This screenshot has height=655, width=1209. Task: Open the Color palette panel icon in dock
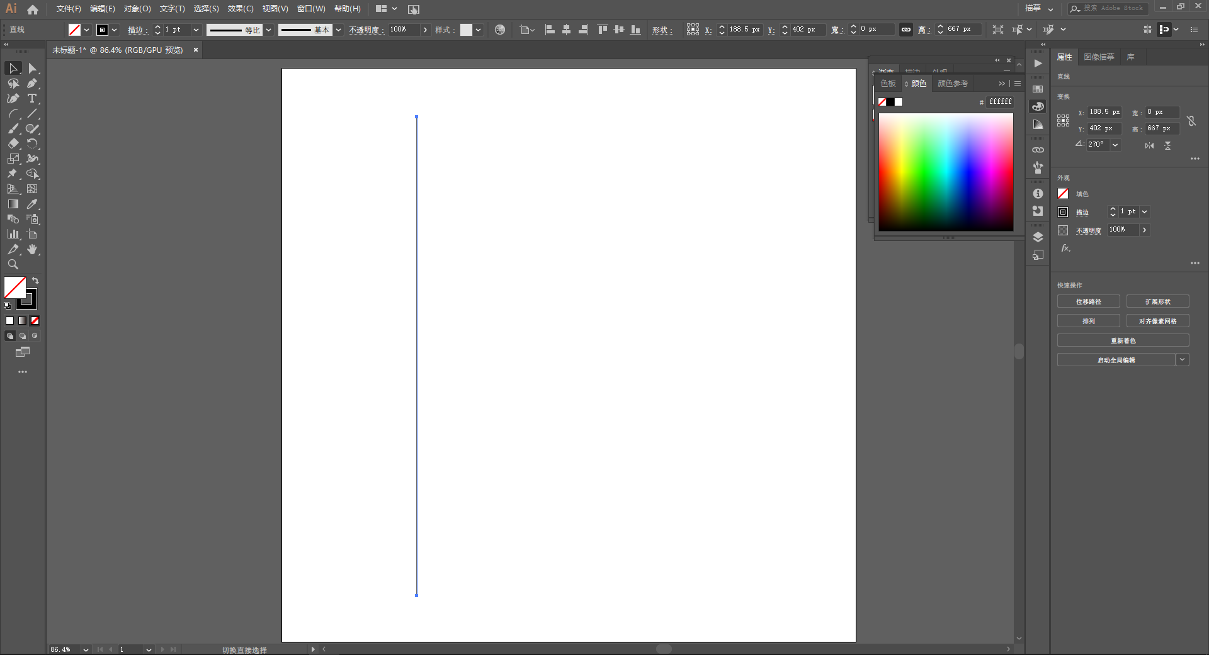1038,106
